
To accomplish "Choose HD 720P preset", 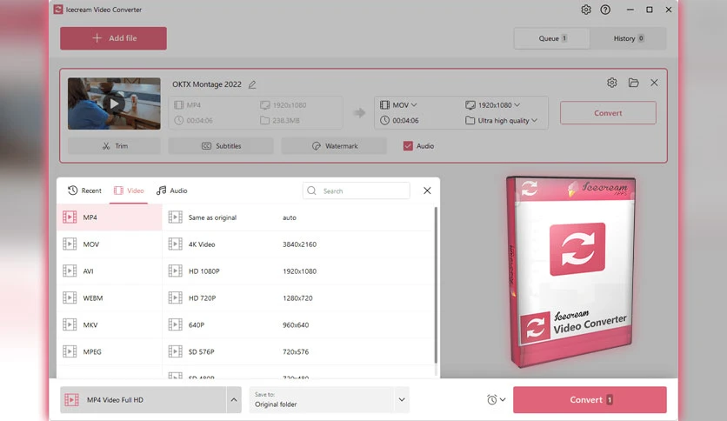I will point(298,298).
